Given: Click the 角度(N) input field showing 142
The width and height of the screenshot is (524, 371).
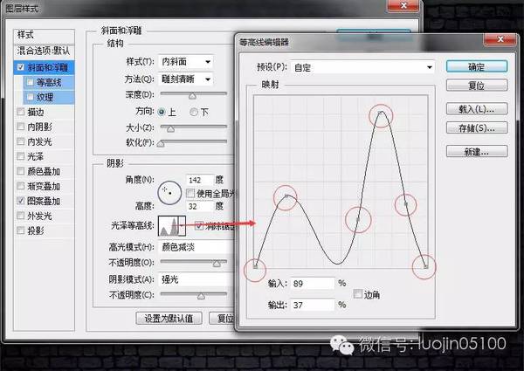Looking at the screenshot, I should pyautogui.click(x=199, y=180).
